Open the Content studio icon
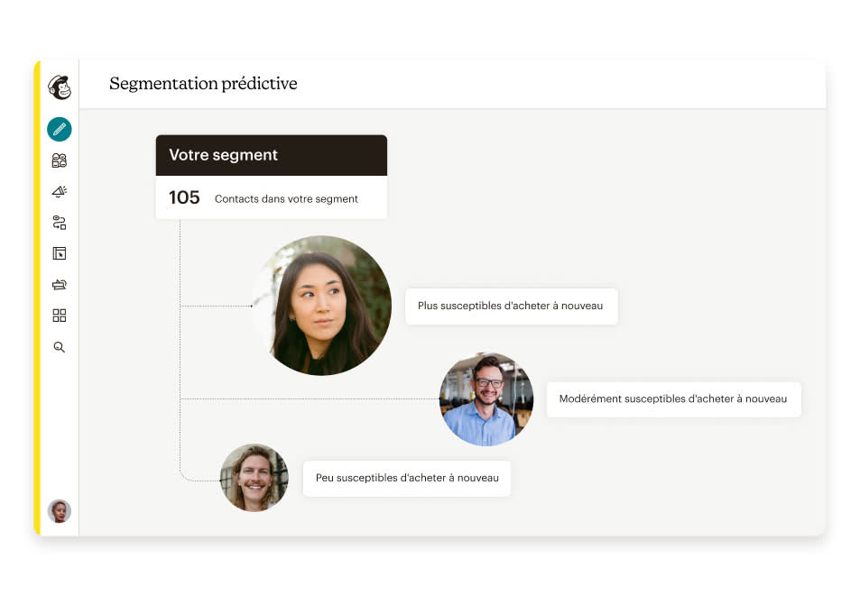The image size is (860, 595). [60, 284]
